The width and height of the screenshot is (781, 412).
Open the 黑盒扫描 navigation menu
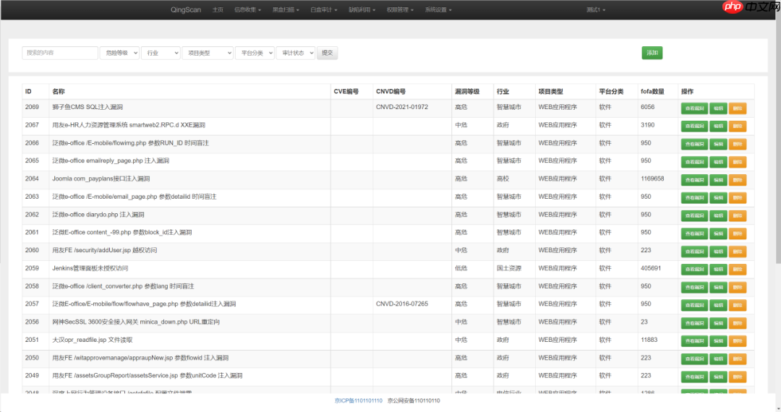(x=285, y=10)
